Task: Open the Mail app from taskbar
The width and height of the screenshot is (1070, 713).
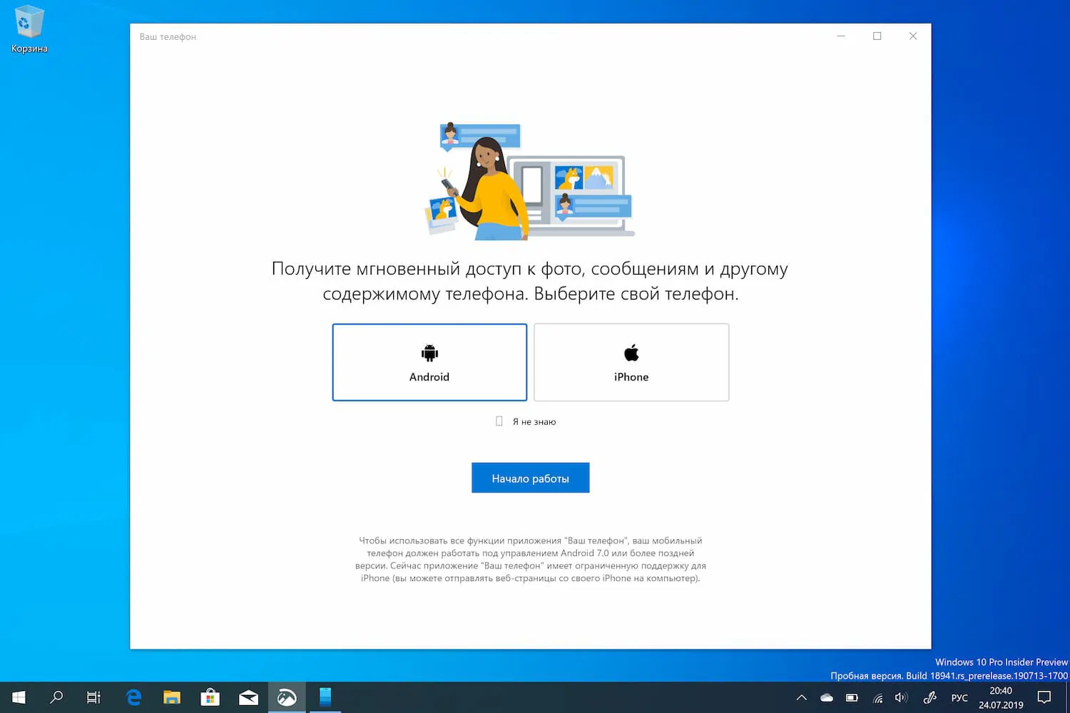Action: [248, 697]
